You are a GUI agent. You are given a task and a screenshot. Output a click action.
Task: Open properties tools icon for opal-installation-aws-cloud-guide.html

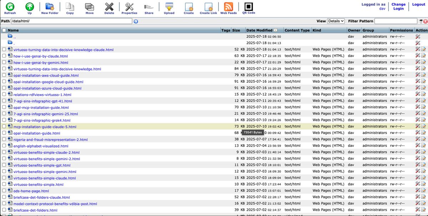tap(418, 75)
